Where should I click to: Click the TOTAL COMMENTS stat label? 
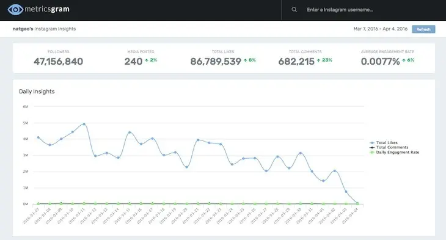[x=305, y=51]
